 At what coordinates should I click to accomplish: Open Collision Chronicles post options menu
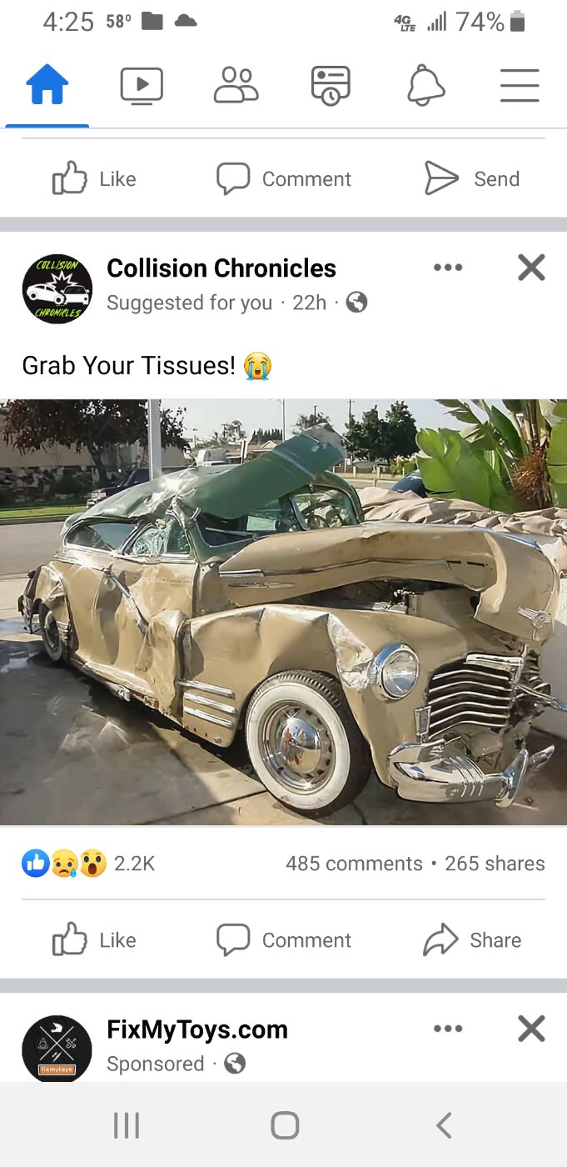pyautogui.click(x=448, y=268)
